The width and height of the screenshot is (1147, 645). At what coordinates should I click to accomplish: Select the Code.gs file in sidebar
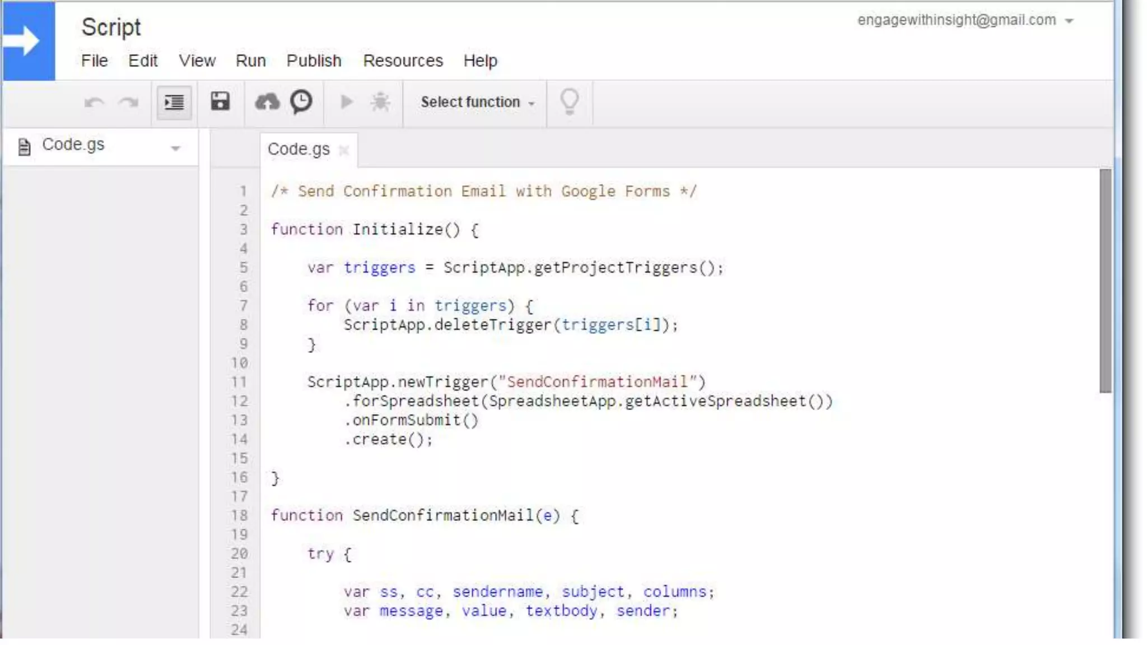pos(73,145)
